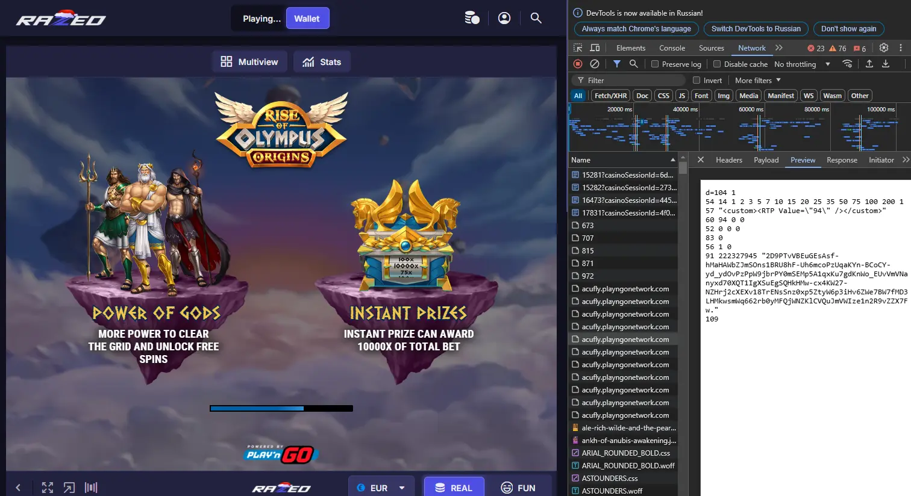Select the inspect element picker in DevTools

578,48
